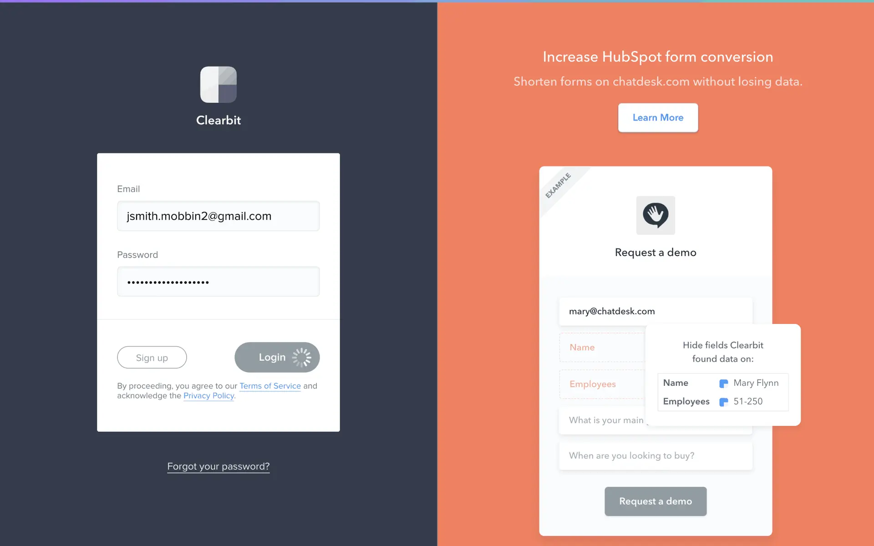
Task: Click the Clearbit icon beside 51-250
Action: click(723, 402)
